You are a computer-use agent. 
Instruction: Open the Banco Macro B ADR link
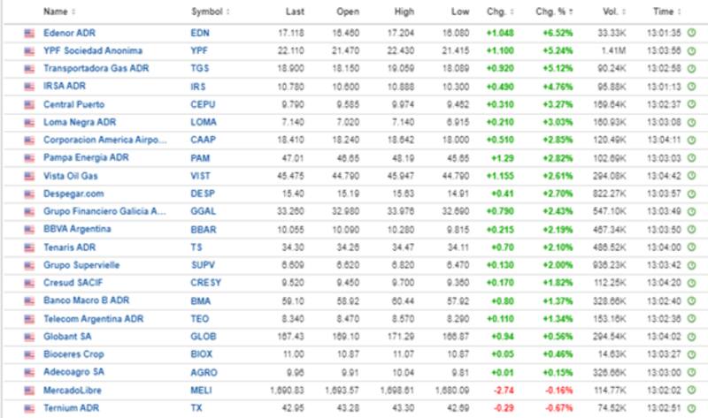86,300
